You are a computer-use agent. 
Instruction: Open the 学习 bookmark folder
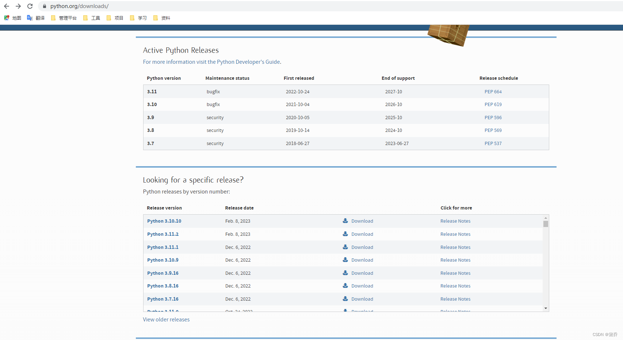(x=138, y=18)
